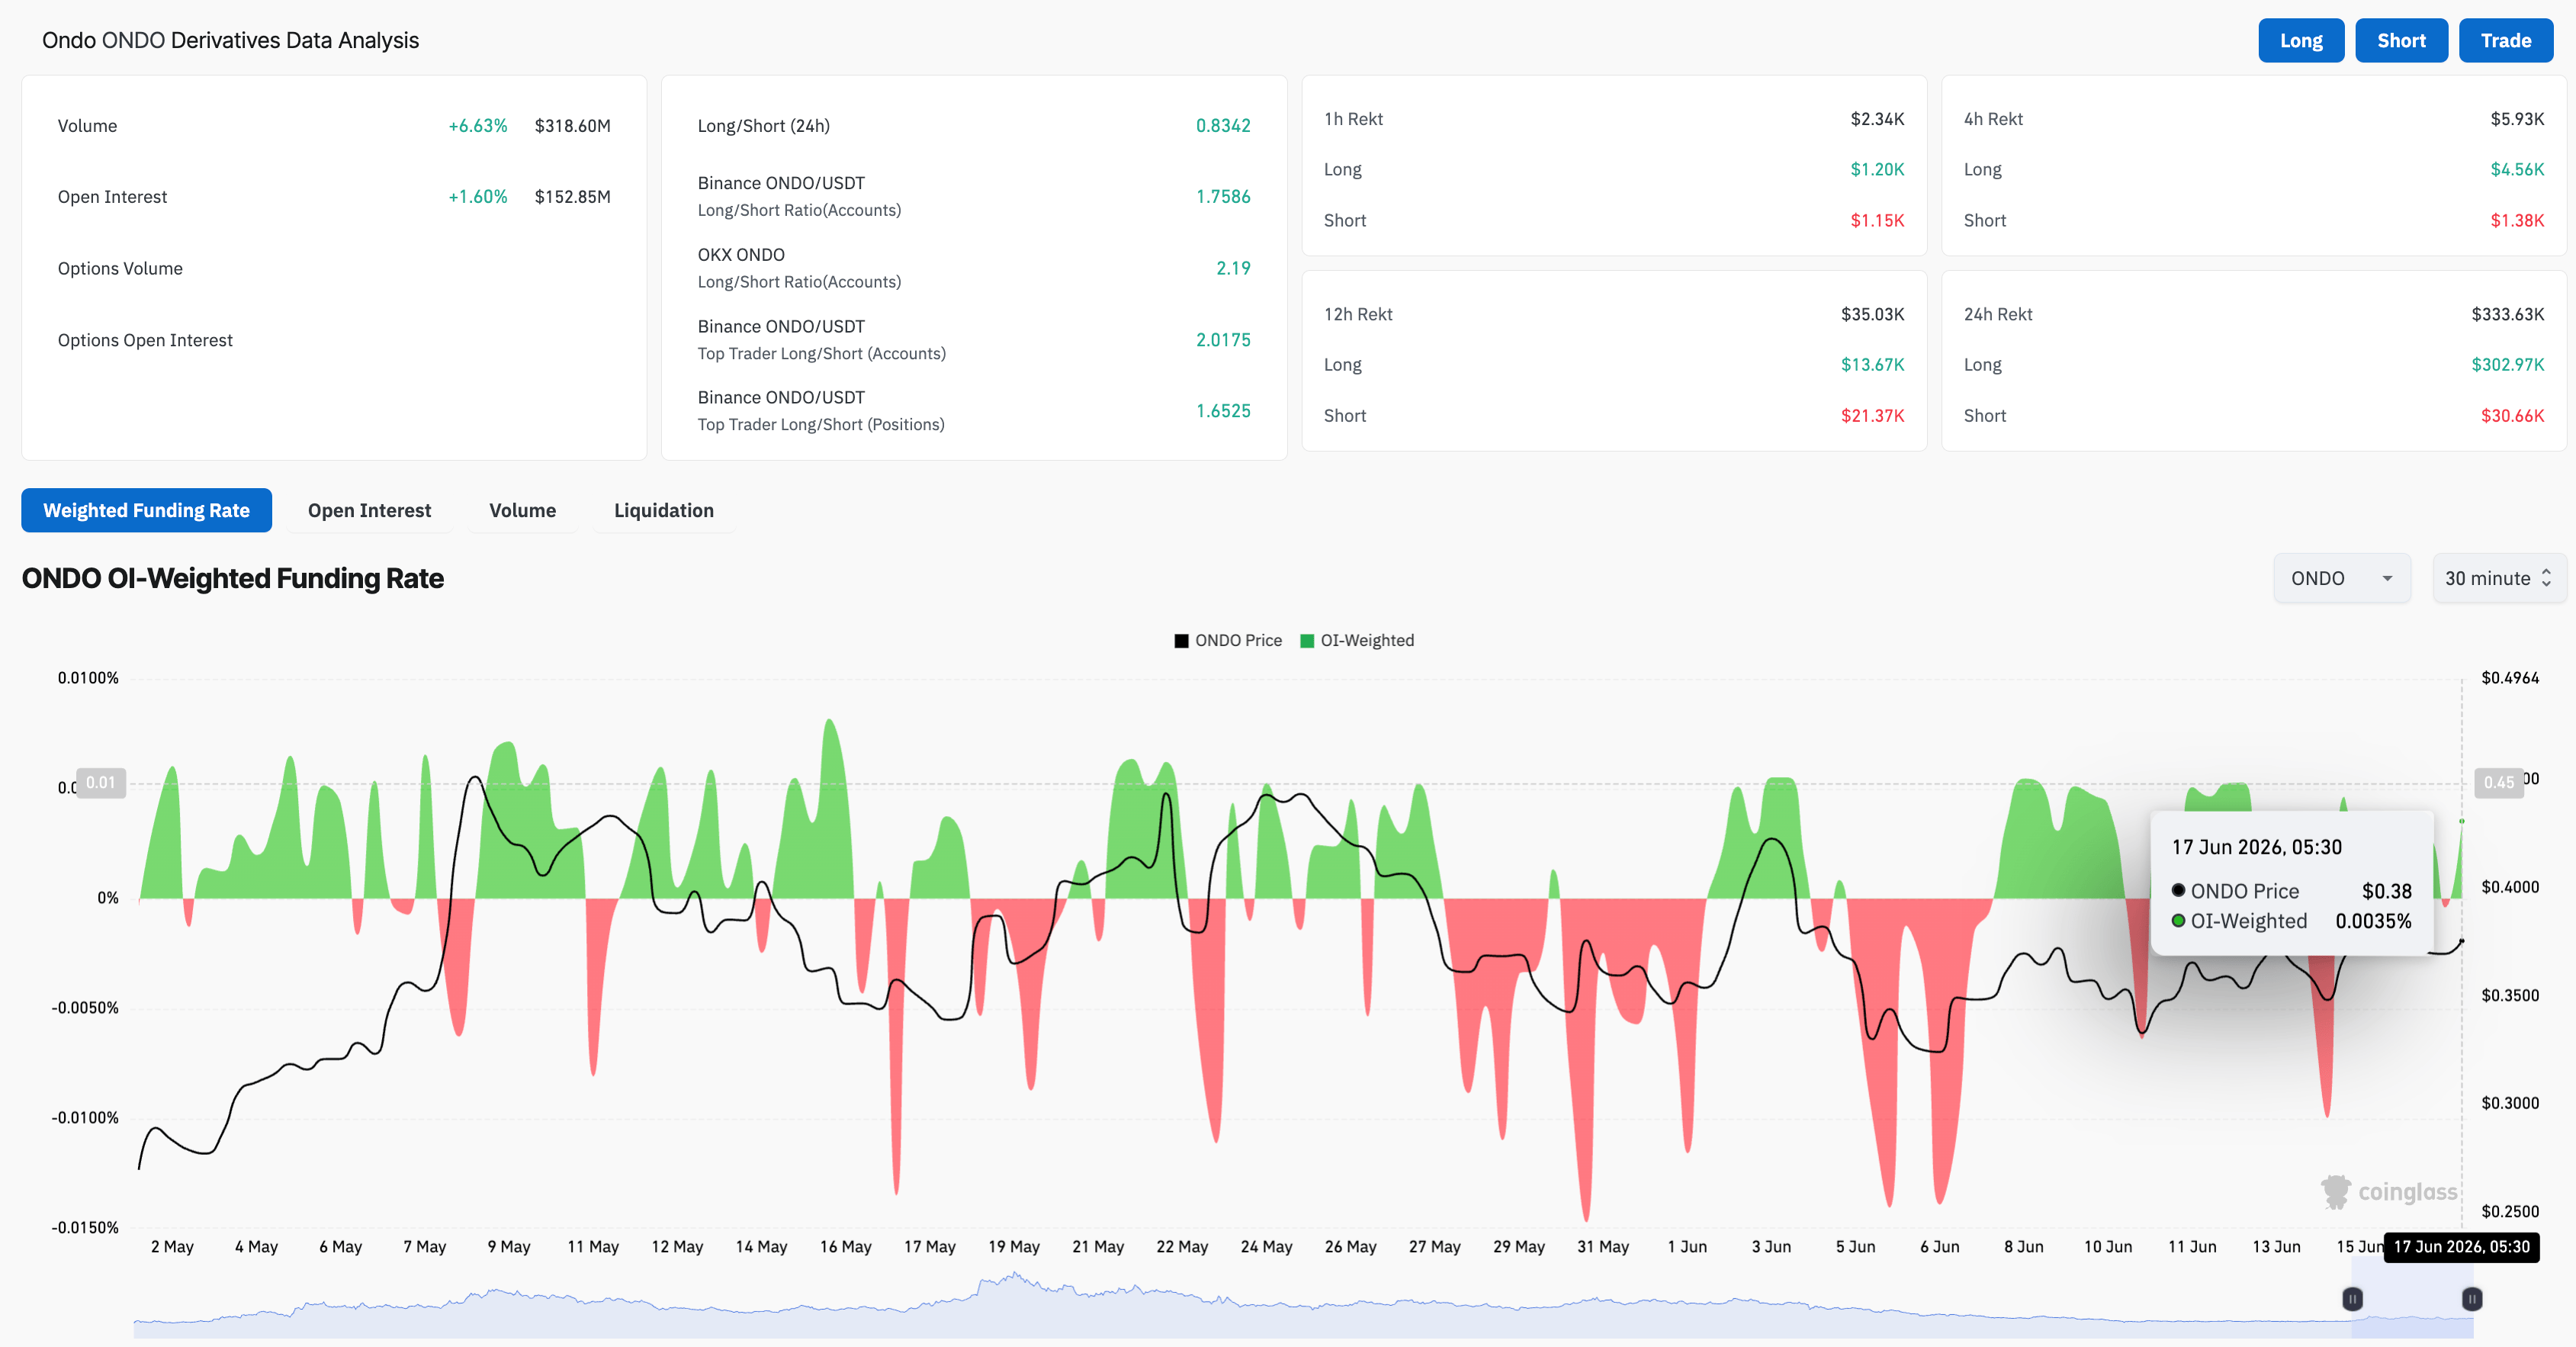Click the 0.0100% axis label
Image resolution: width=2576 pixels, height=1347 pixels.
(x=88, y=678)
